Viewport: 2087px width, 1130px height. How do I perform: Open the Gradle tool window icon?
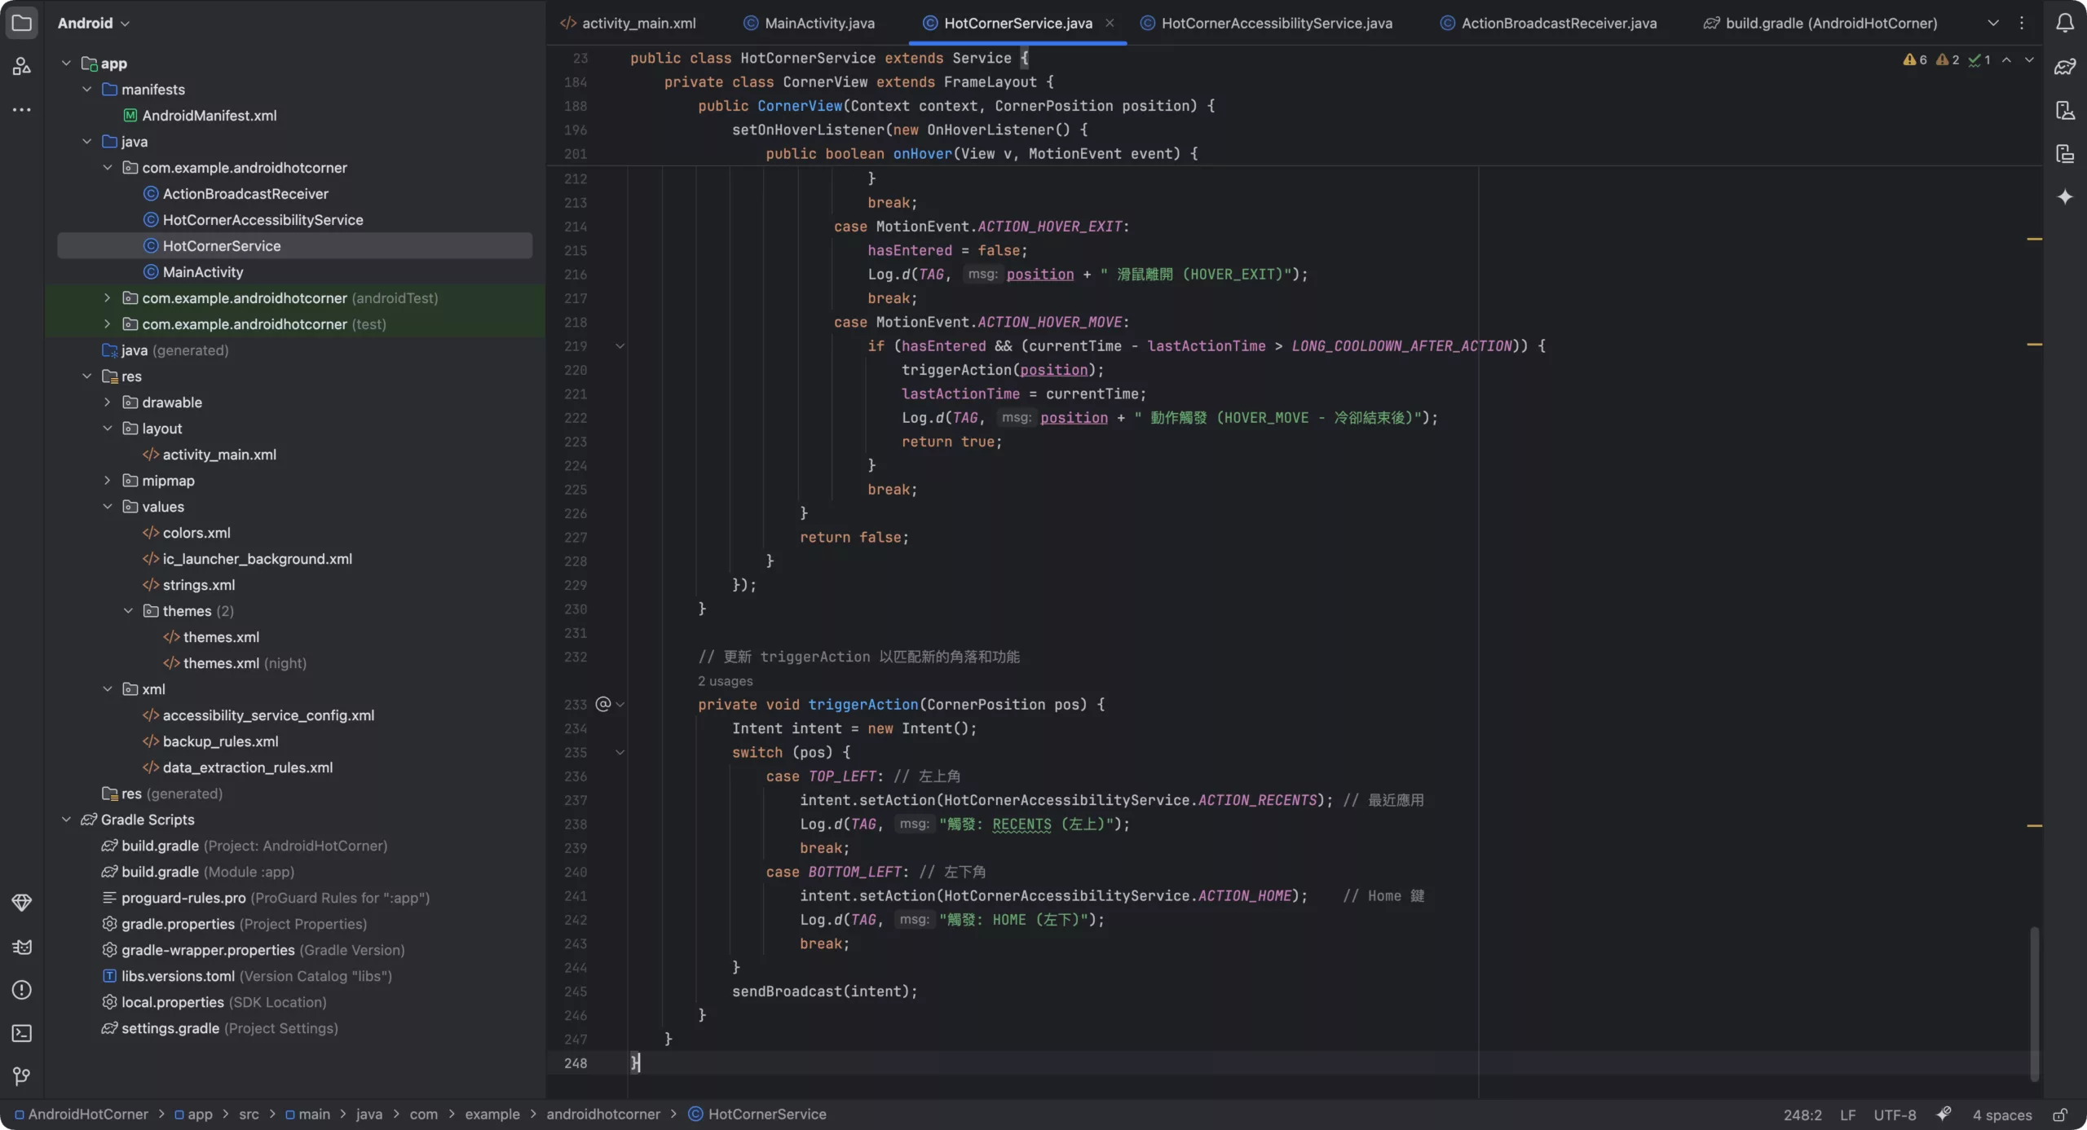coord(2065,66)
